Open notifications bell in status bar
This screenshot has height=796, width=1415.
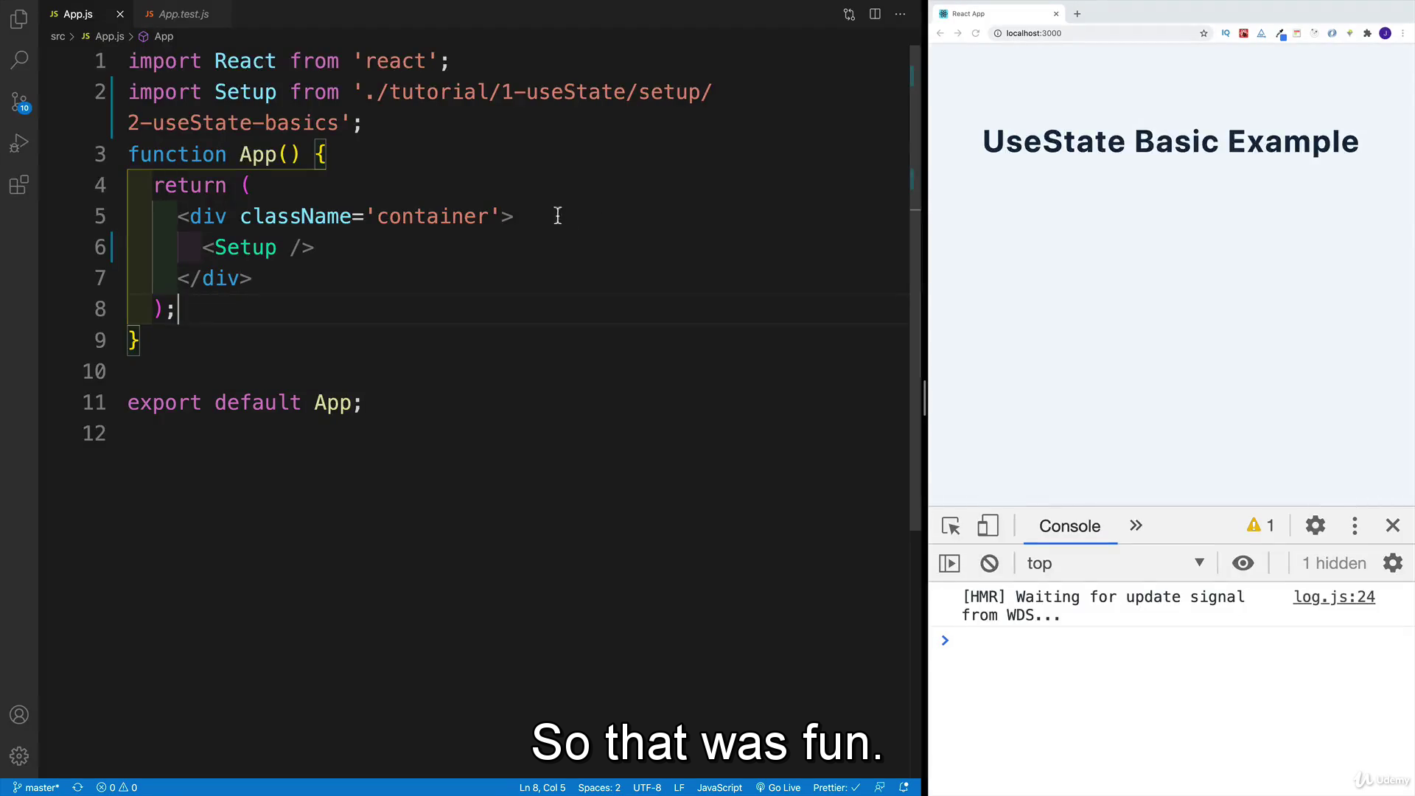coord(904,787)
